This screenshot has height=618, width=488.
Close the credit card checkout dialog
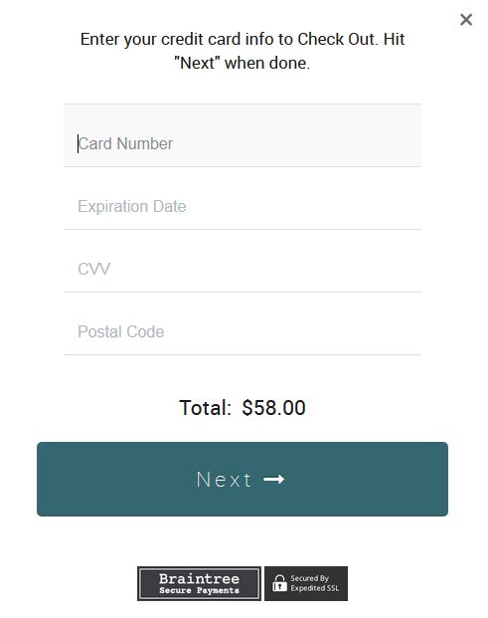[466, 19]
